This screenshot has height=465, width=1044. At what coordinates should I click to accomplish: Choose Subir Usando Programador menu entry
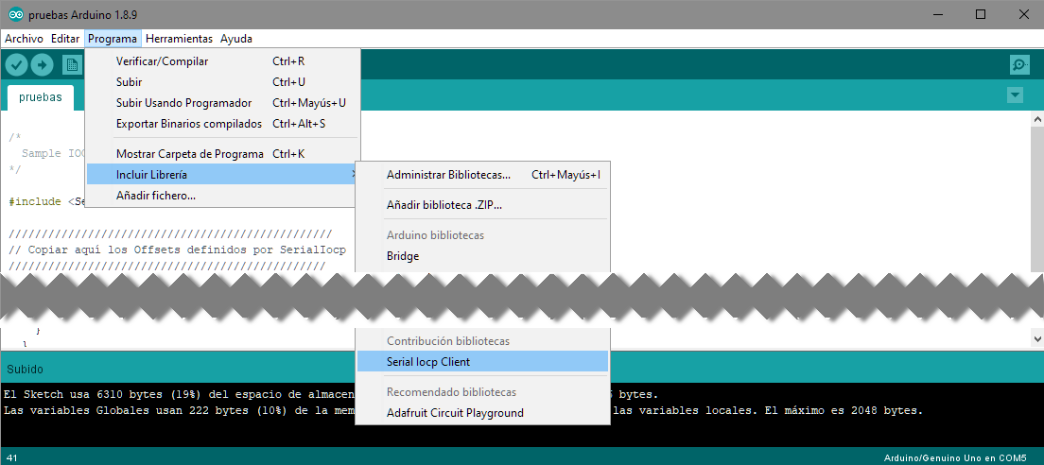coord(183,103)
